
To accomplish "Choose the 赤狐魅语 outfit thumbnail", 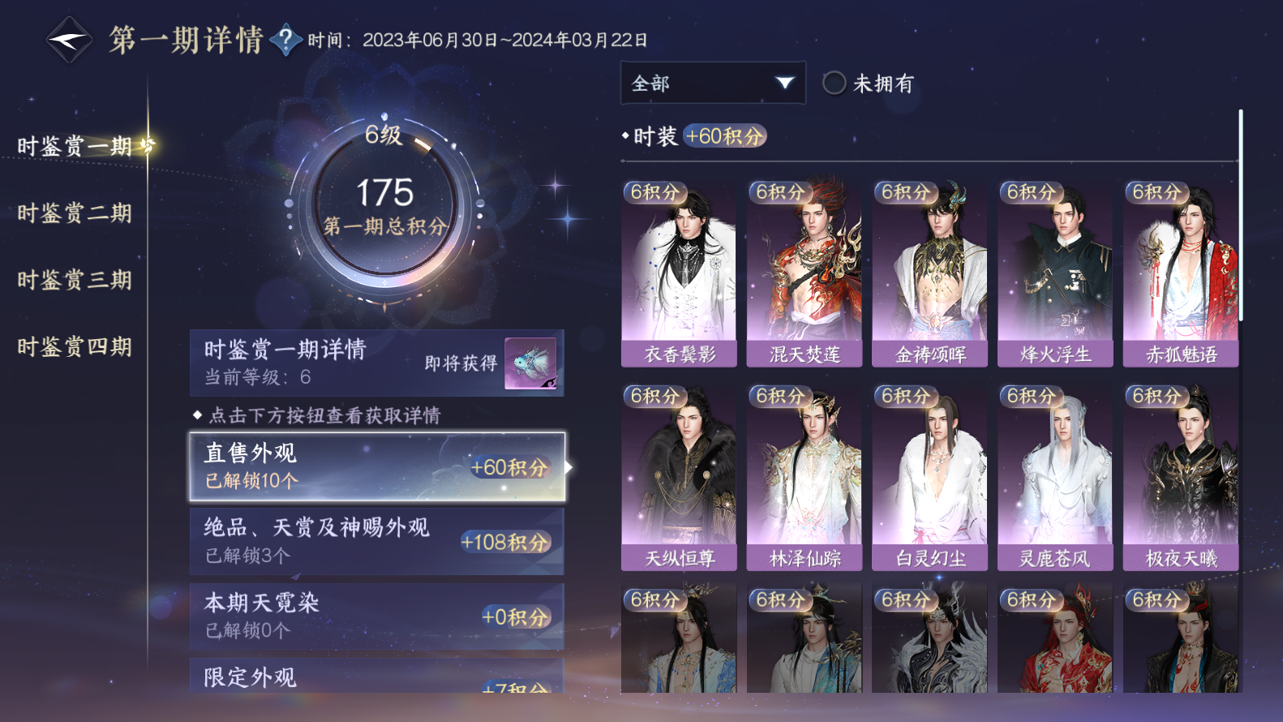I will click(x=1181, y=274).
